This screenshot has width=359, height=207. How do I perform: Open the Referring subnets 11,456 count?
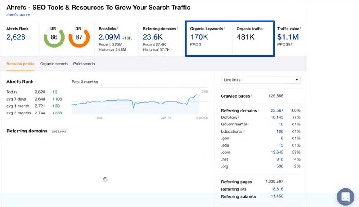[x=277, y=196]
